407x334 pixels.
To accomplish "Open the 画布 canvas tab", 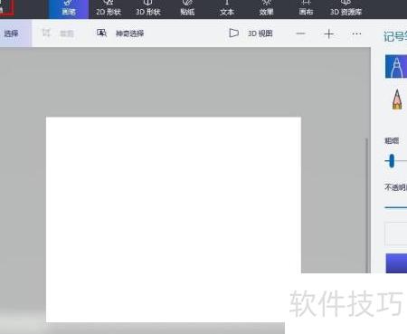I will point(306,9).
